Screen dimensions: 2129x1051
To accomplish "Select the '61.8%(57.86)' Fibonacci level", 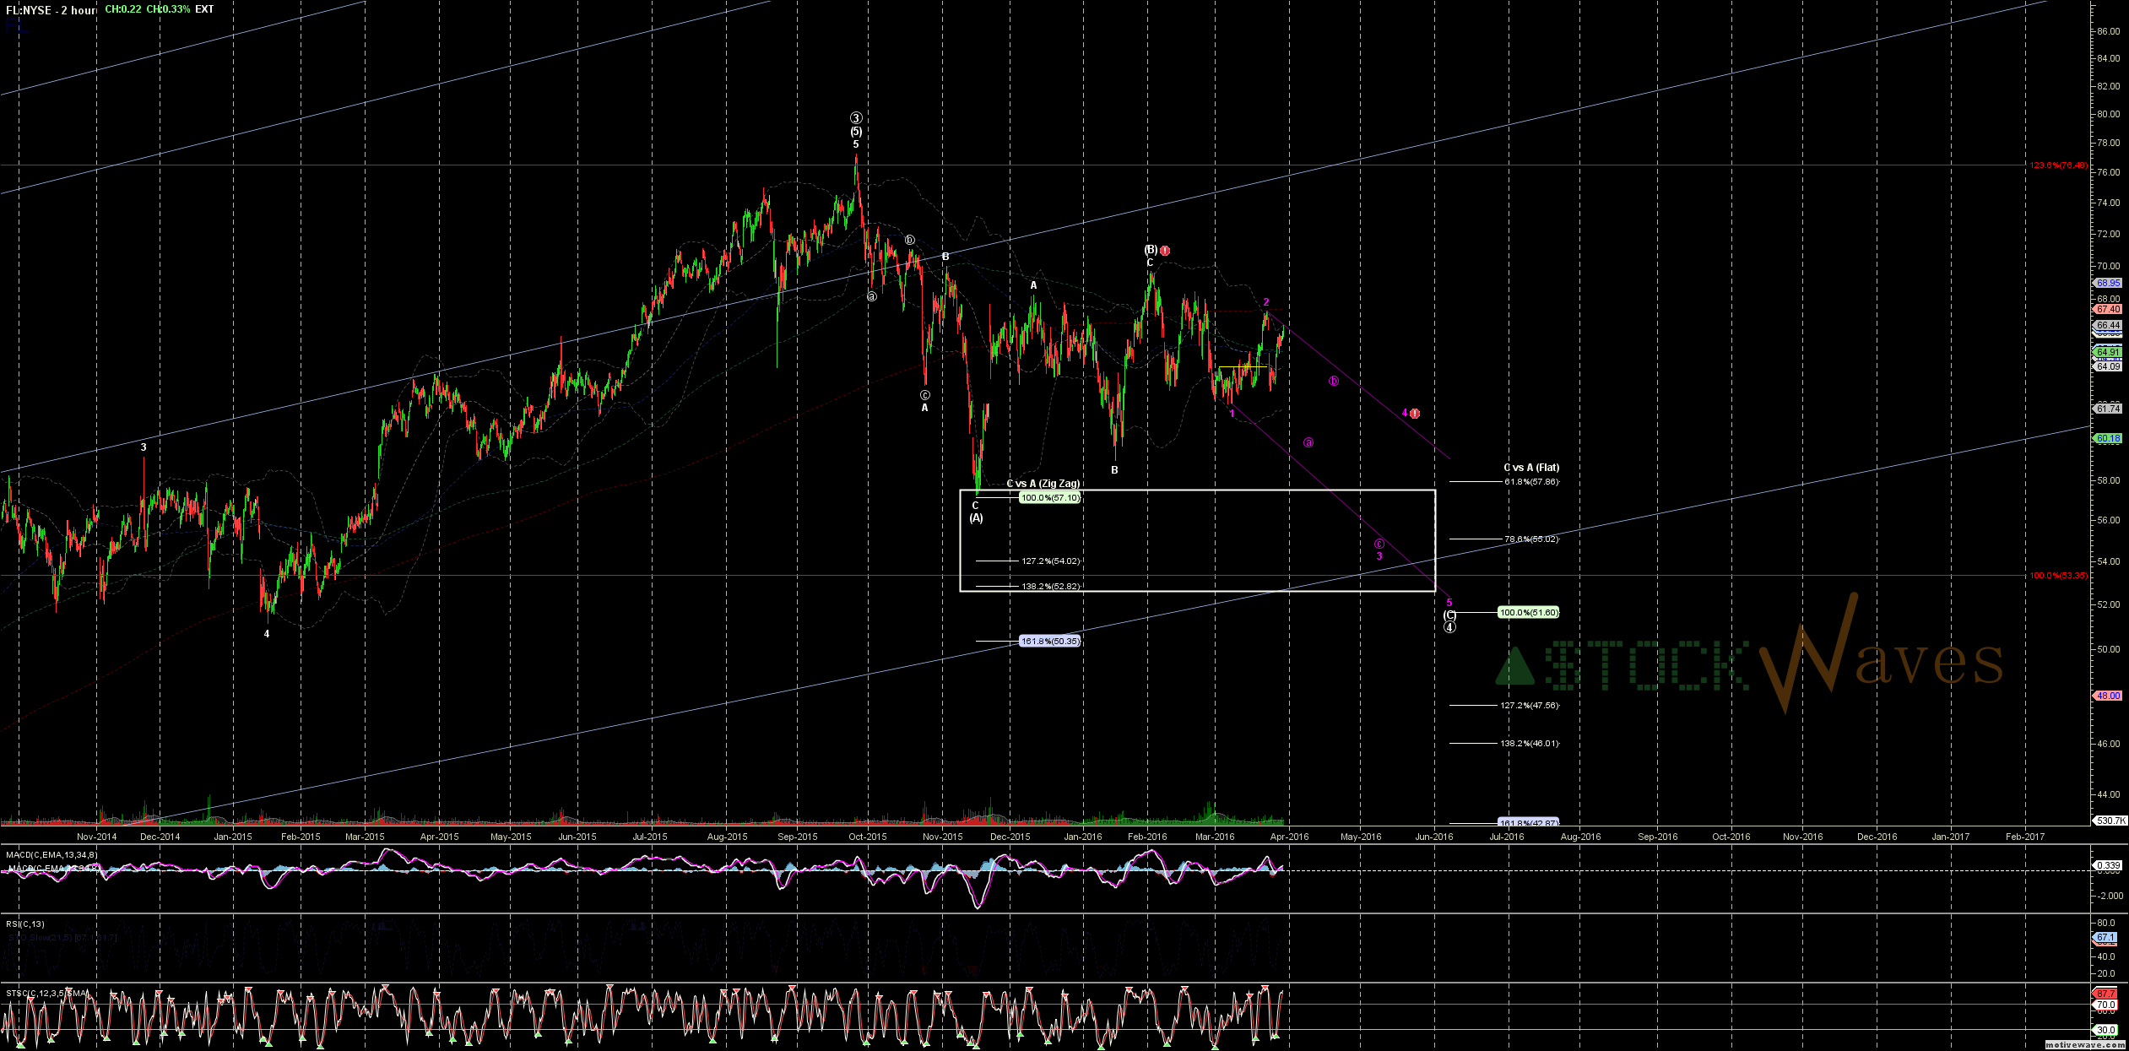I will pyautogui.click(x=1531, y=482).
